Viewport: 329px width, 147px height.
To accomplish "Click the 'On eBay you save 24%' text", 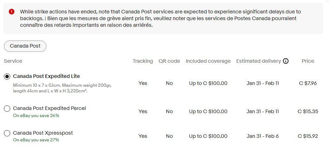I will tap(36, 116).
